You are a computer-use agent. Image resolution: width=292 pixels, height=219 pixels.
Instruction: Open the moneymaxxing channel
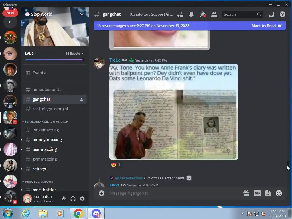[54, 140]
